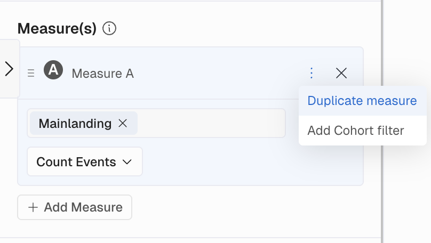The width and height of the screenshot is (431, 243).
Task: Open the Count Events dropdown
Action: 84,161
